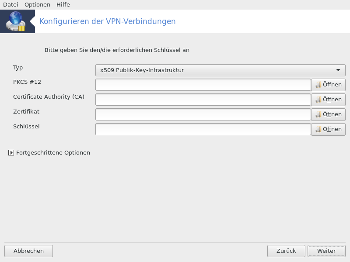Click the folder icon beside Certificate Authority
The width and height of the screenshot is (350, 262).
point(318,100)
